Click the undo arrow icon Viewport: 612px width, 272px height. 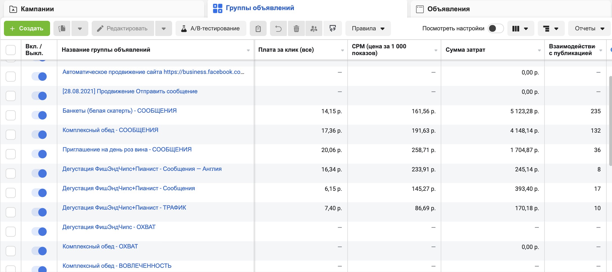pyautogui.click(x=278, y=28)
